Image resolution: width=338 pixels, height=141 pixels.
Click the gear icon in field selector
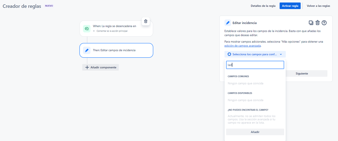coord(229,55)
